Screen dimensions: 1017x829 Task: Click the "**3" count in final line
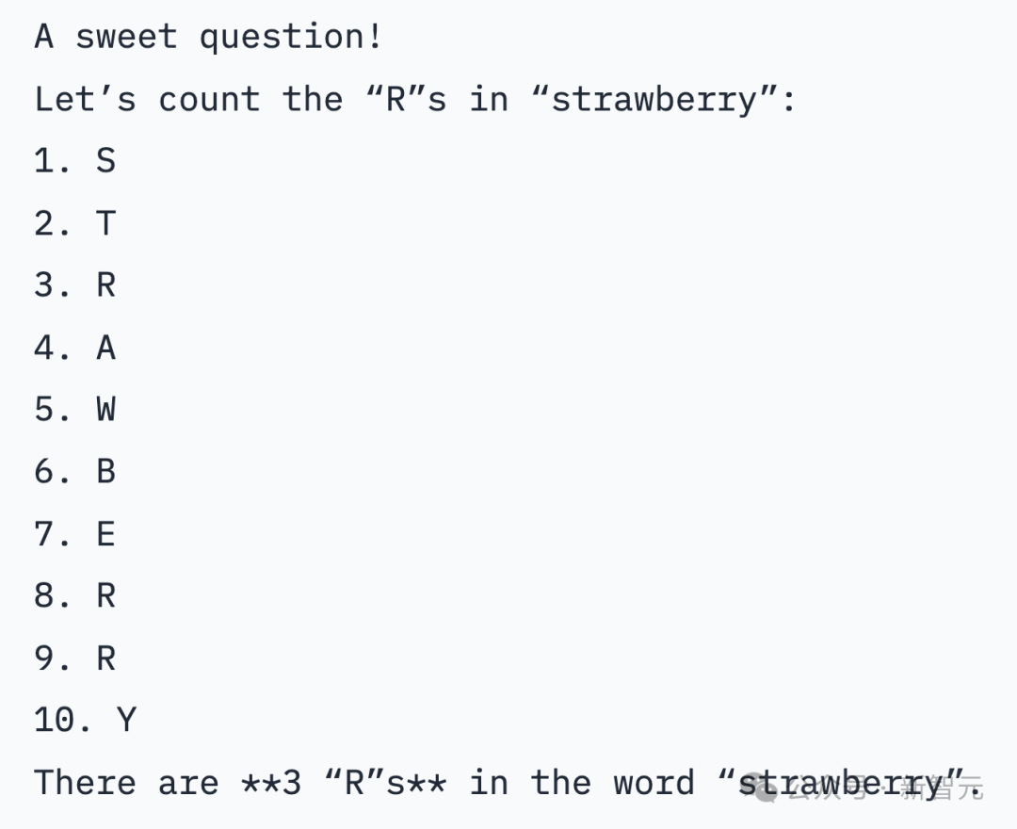(271, 783)
